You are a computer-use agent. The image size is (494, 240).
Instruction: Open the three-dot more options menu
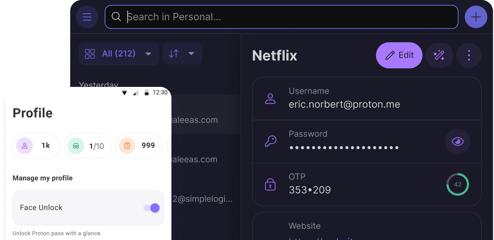[469, 55]
